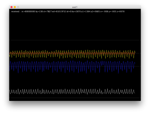Screen dimensions: 150x114
Task: Click the empty black area above the waveforms
Action: [75, 26]
